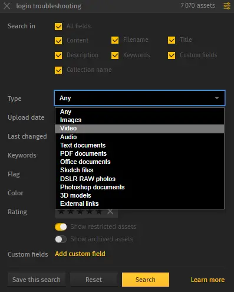Uncheck the Collection name checkbox
234x292 pixels.
pos(58,70)
